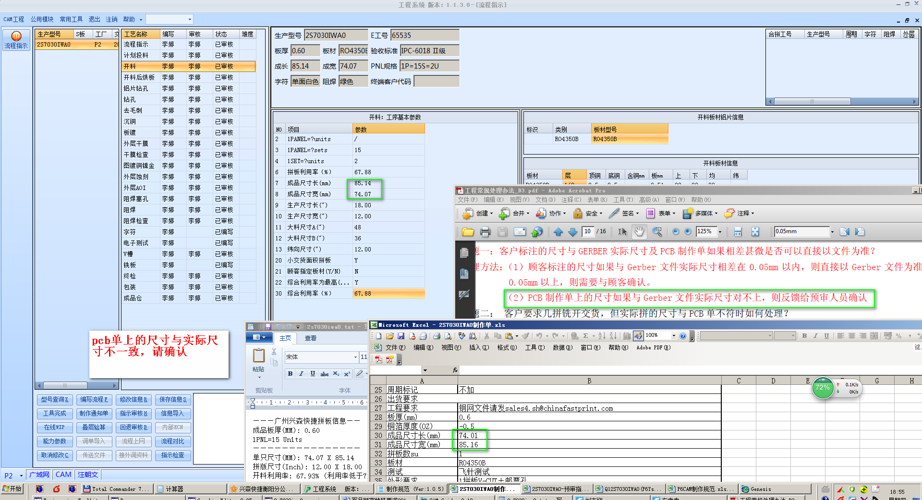Toggle strikethrough in WordPad font group
Image resolution: width=922 pixels, height=500 pixels.
[x=325, y=374]
